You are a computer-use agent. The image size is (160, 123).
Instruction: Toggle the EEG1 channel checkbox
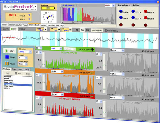coord(12,29)
